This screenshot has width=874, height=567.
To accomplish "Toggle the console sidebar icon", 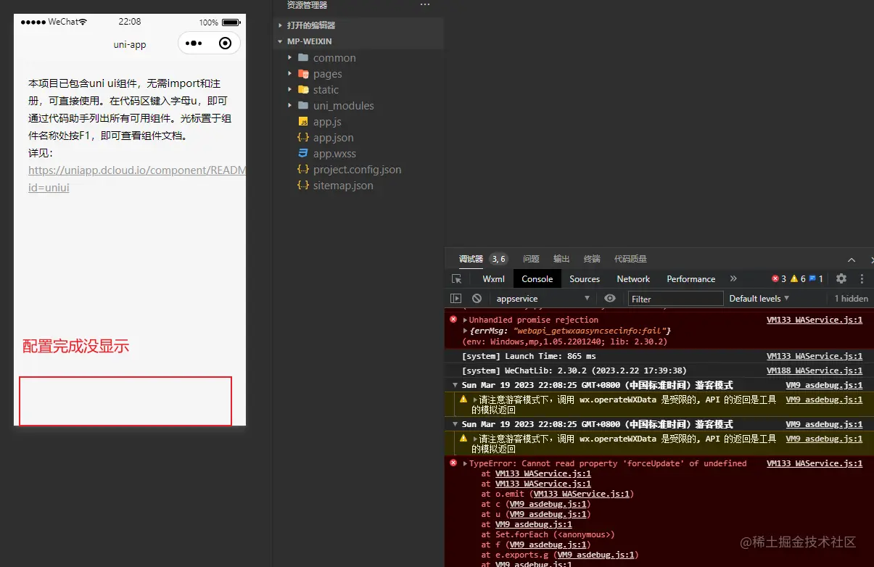I will [456, 298].
